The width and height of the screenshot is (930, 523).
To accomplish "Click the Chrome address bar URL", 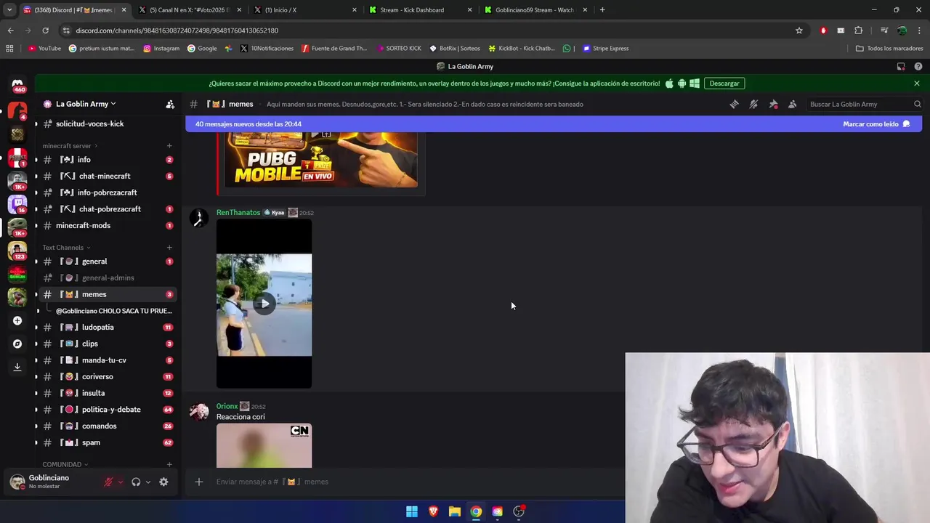I will [177, 31].
